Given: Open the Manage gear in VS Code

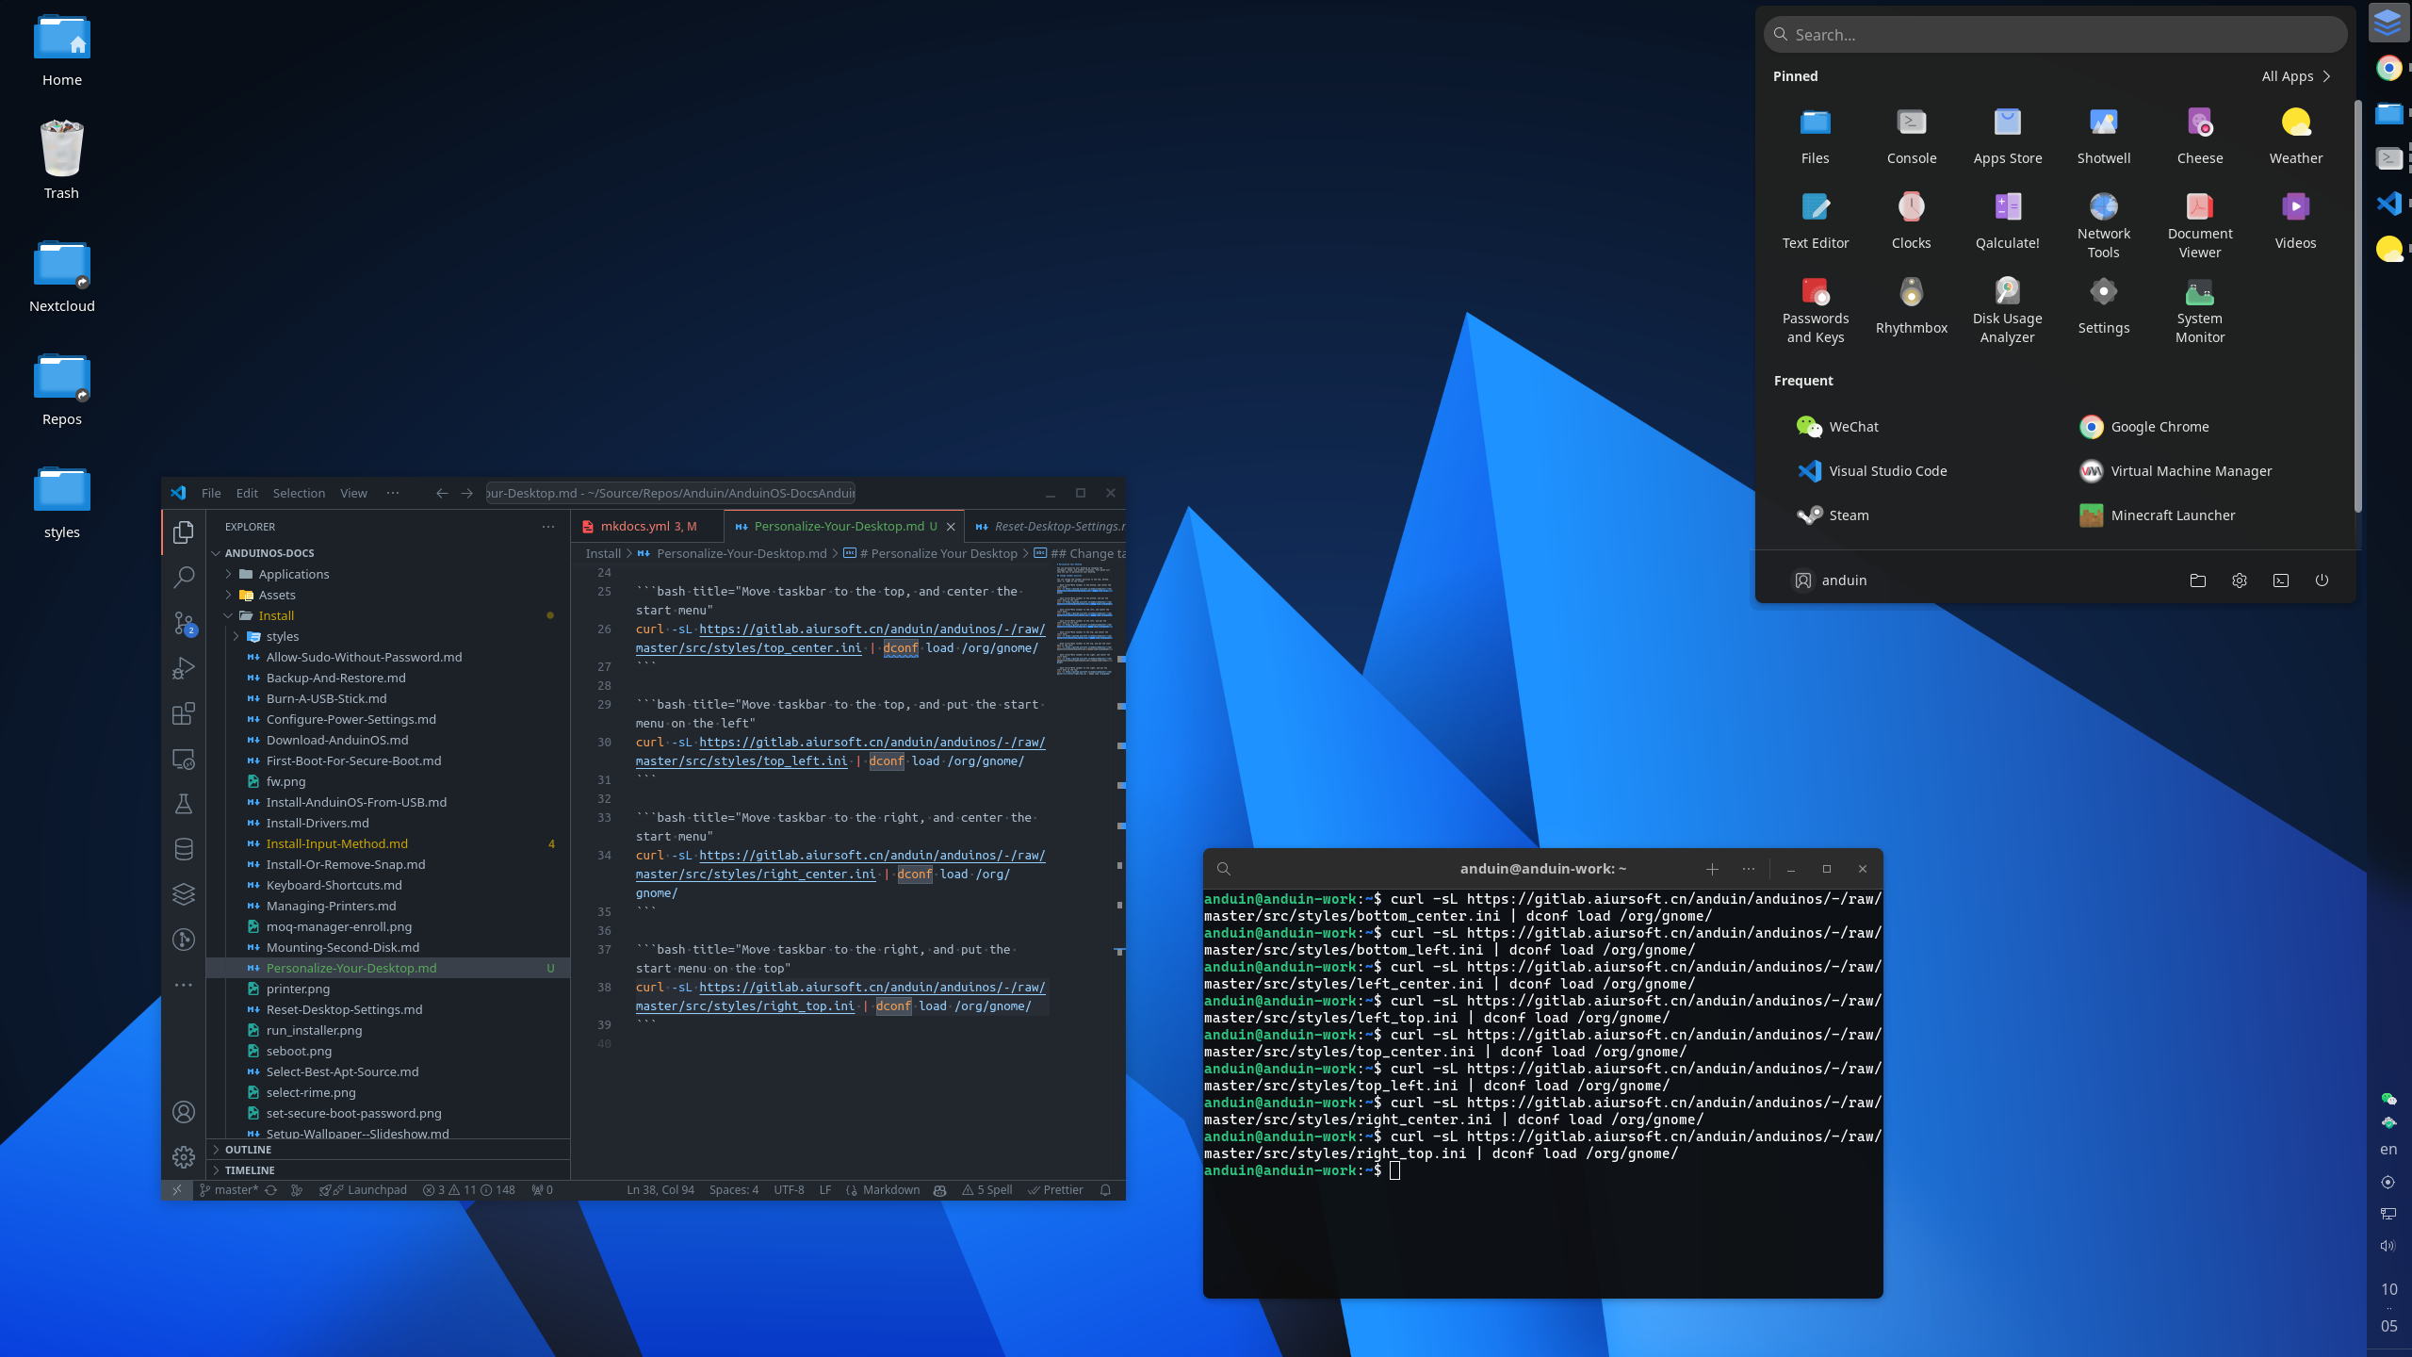Looking at the screenshot, I should tap(184, 1157).
